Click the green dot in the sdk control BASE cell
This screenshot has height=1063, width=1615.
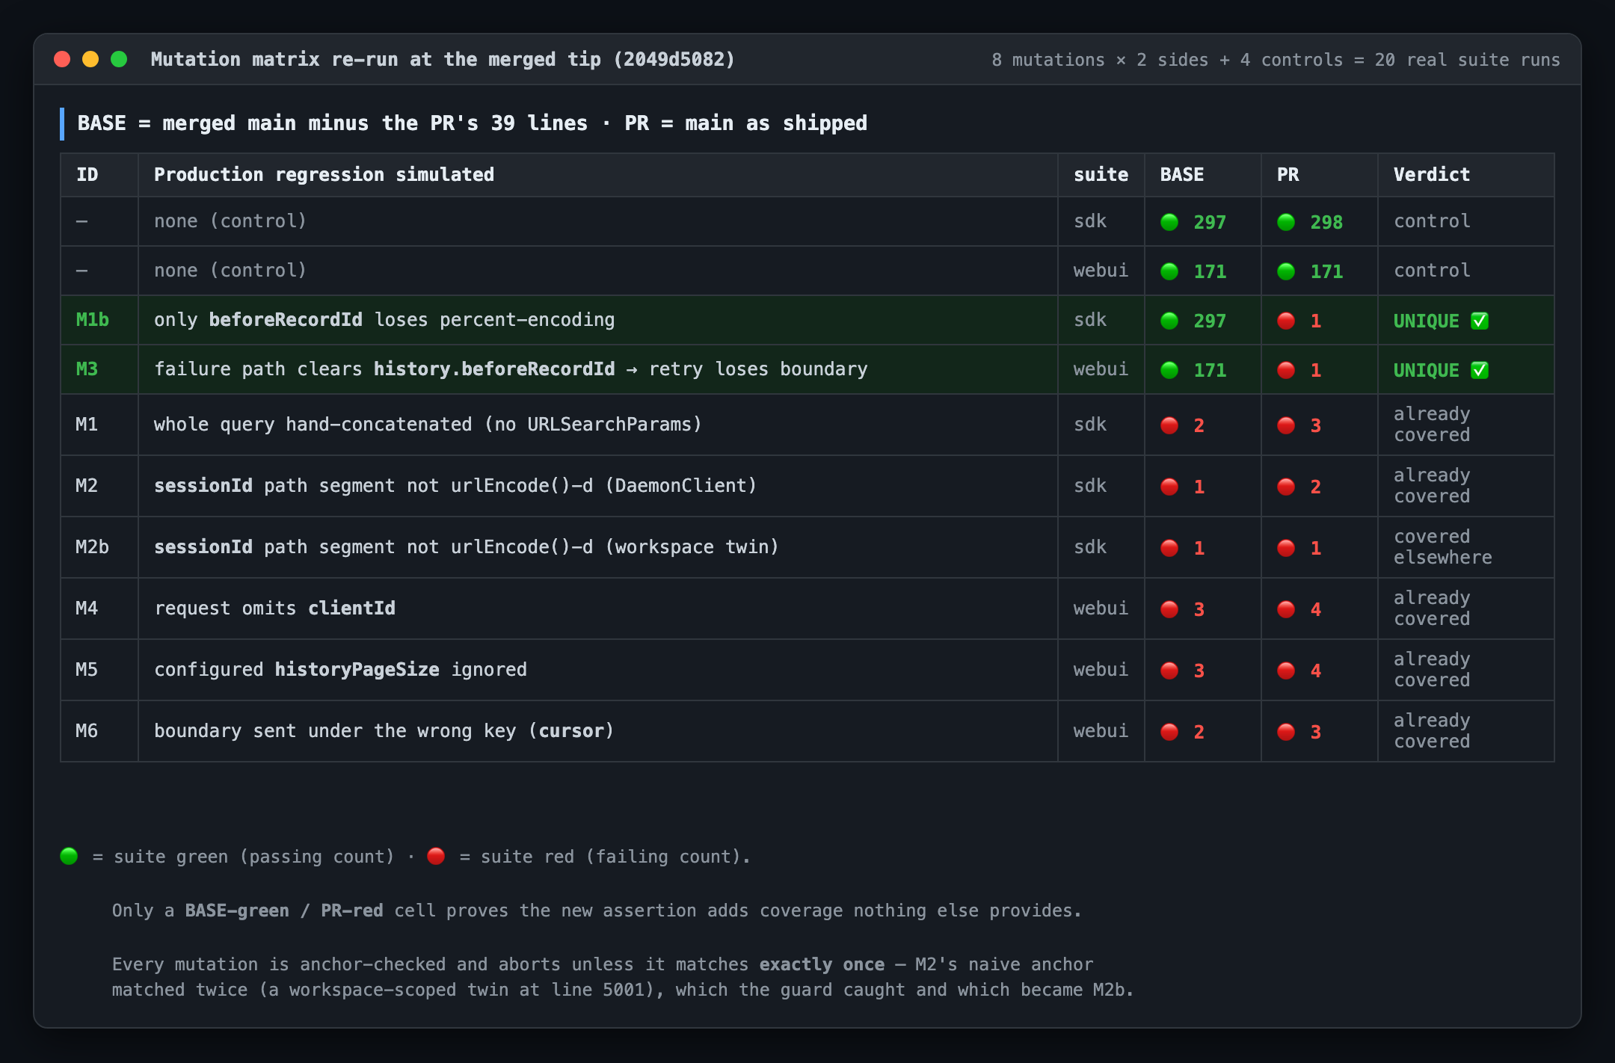pos(1169,222)
